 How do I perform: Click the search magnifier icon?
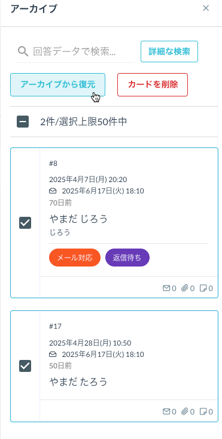23,52
